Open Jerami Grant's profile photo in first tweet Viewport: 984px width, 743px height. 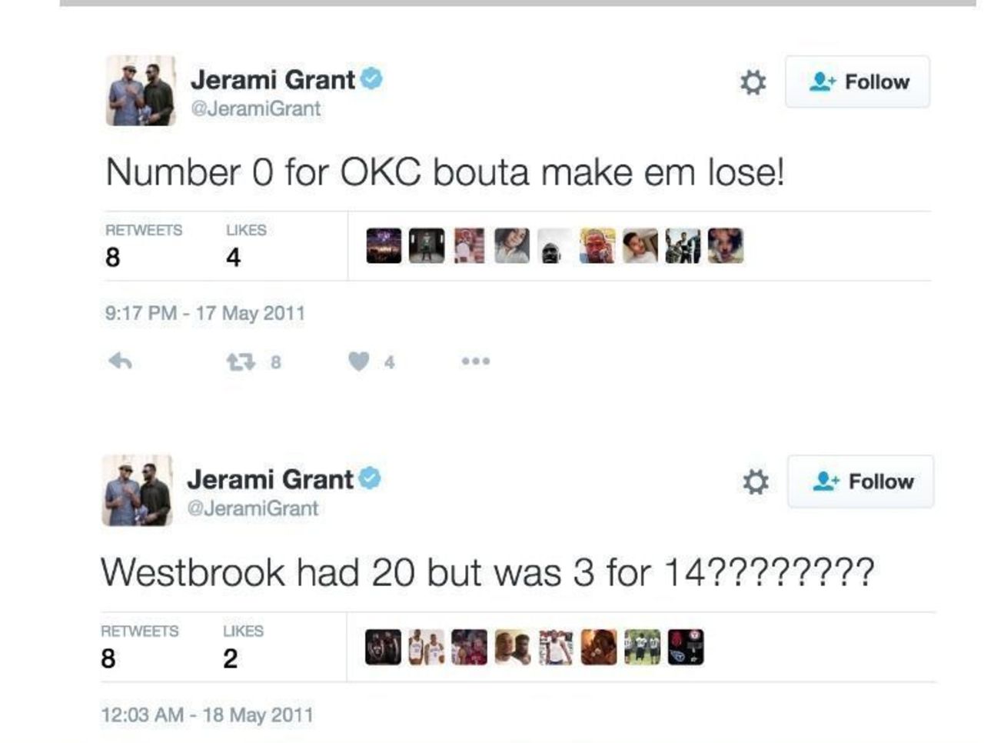140,90
